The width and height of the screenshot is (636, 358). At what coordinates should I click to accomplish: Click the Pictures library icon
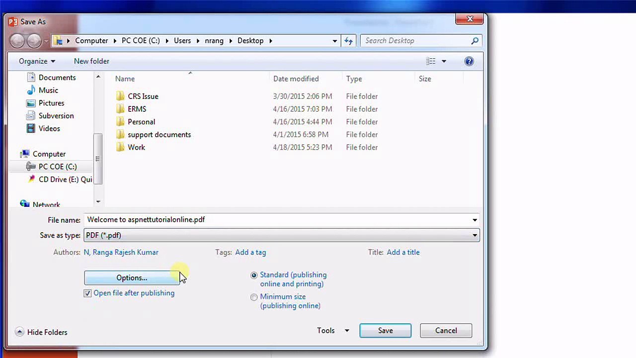(x=31, y=103)
